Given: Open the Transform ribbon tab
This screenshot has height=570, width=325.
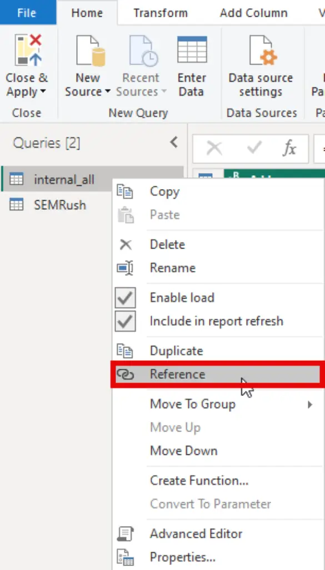Looking at the screenshot, I should click(161, 13).
